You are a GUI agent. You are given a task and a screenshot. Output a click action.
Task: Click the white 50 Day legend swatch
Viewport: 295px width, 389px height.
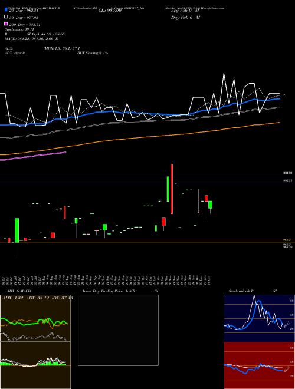6,17
